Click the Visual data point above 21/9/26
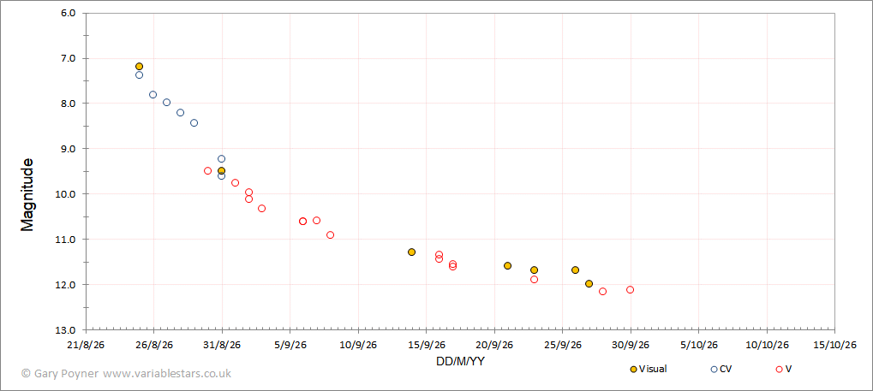The width and height of the screenshot is (873, 391). pyautogui.click(x=507, y=266)
